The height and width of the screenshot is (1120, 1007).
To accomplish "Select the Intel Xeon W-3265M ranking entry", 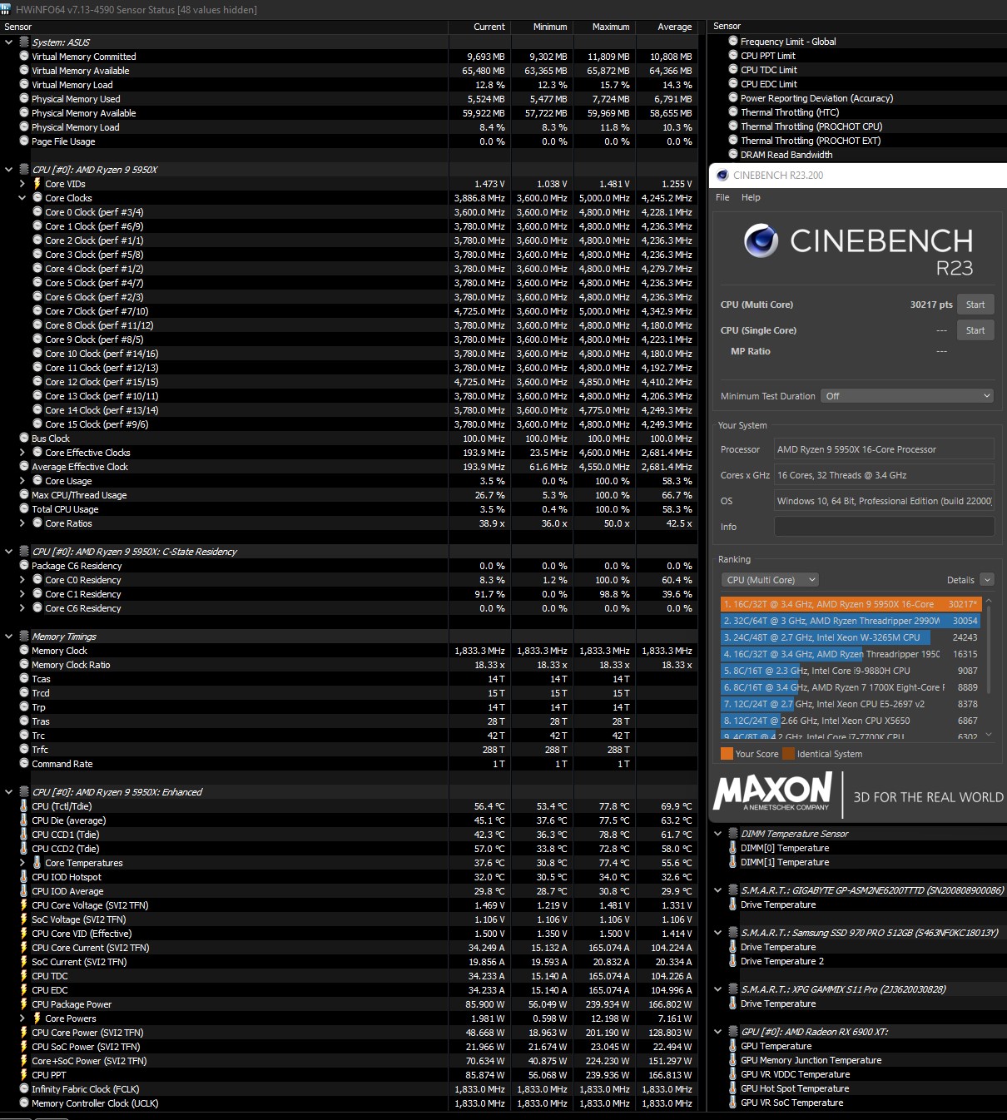I will point(851,637).
